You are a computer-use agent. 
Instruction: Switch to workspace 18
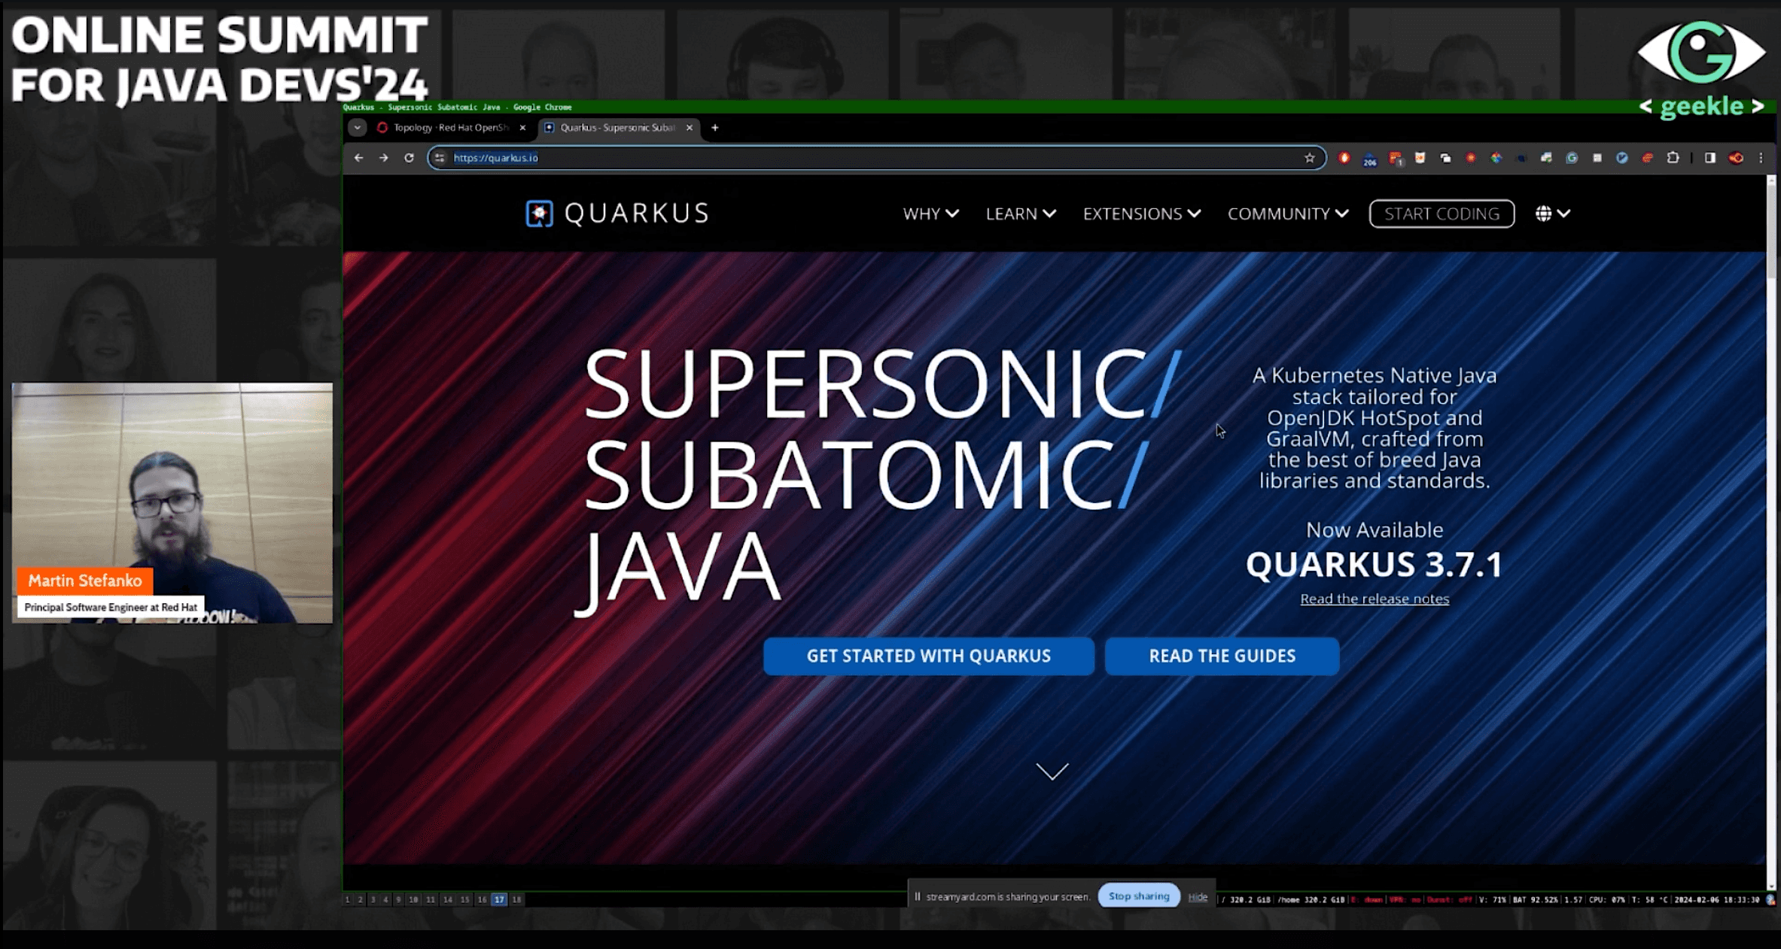pyautogui.click(x=516, y=899)
